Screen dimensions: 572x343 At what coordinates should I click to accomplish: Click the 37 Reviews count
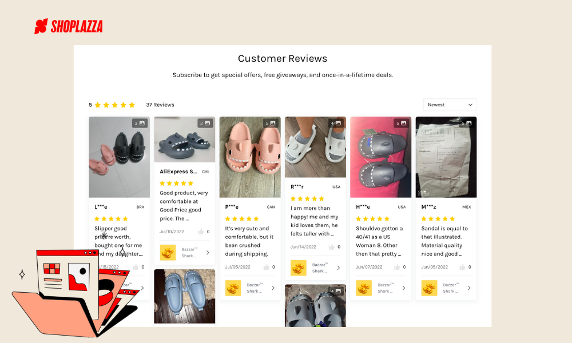[160, 105]
